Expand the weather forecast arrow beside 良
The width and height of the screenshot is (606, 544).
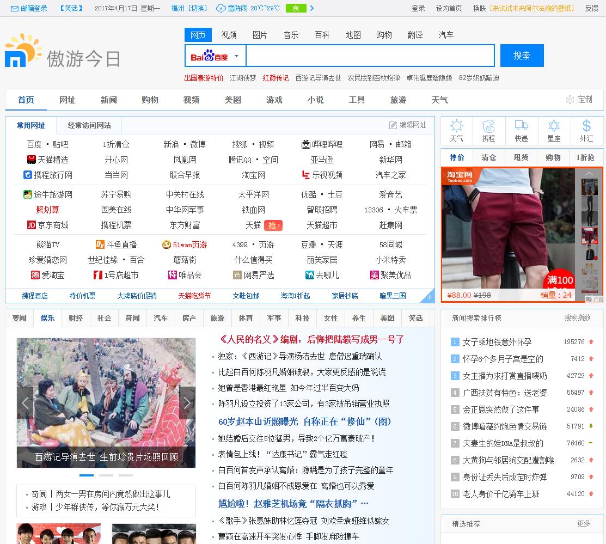pyautogui.click(x=311, y=8)
